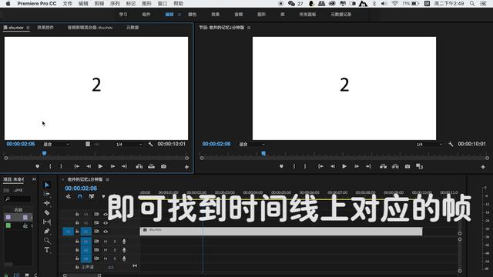Screen dimensions: 493x277
Task: Go to Out point in Source monitor
Action: [x=125, y=166]
